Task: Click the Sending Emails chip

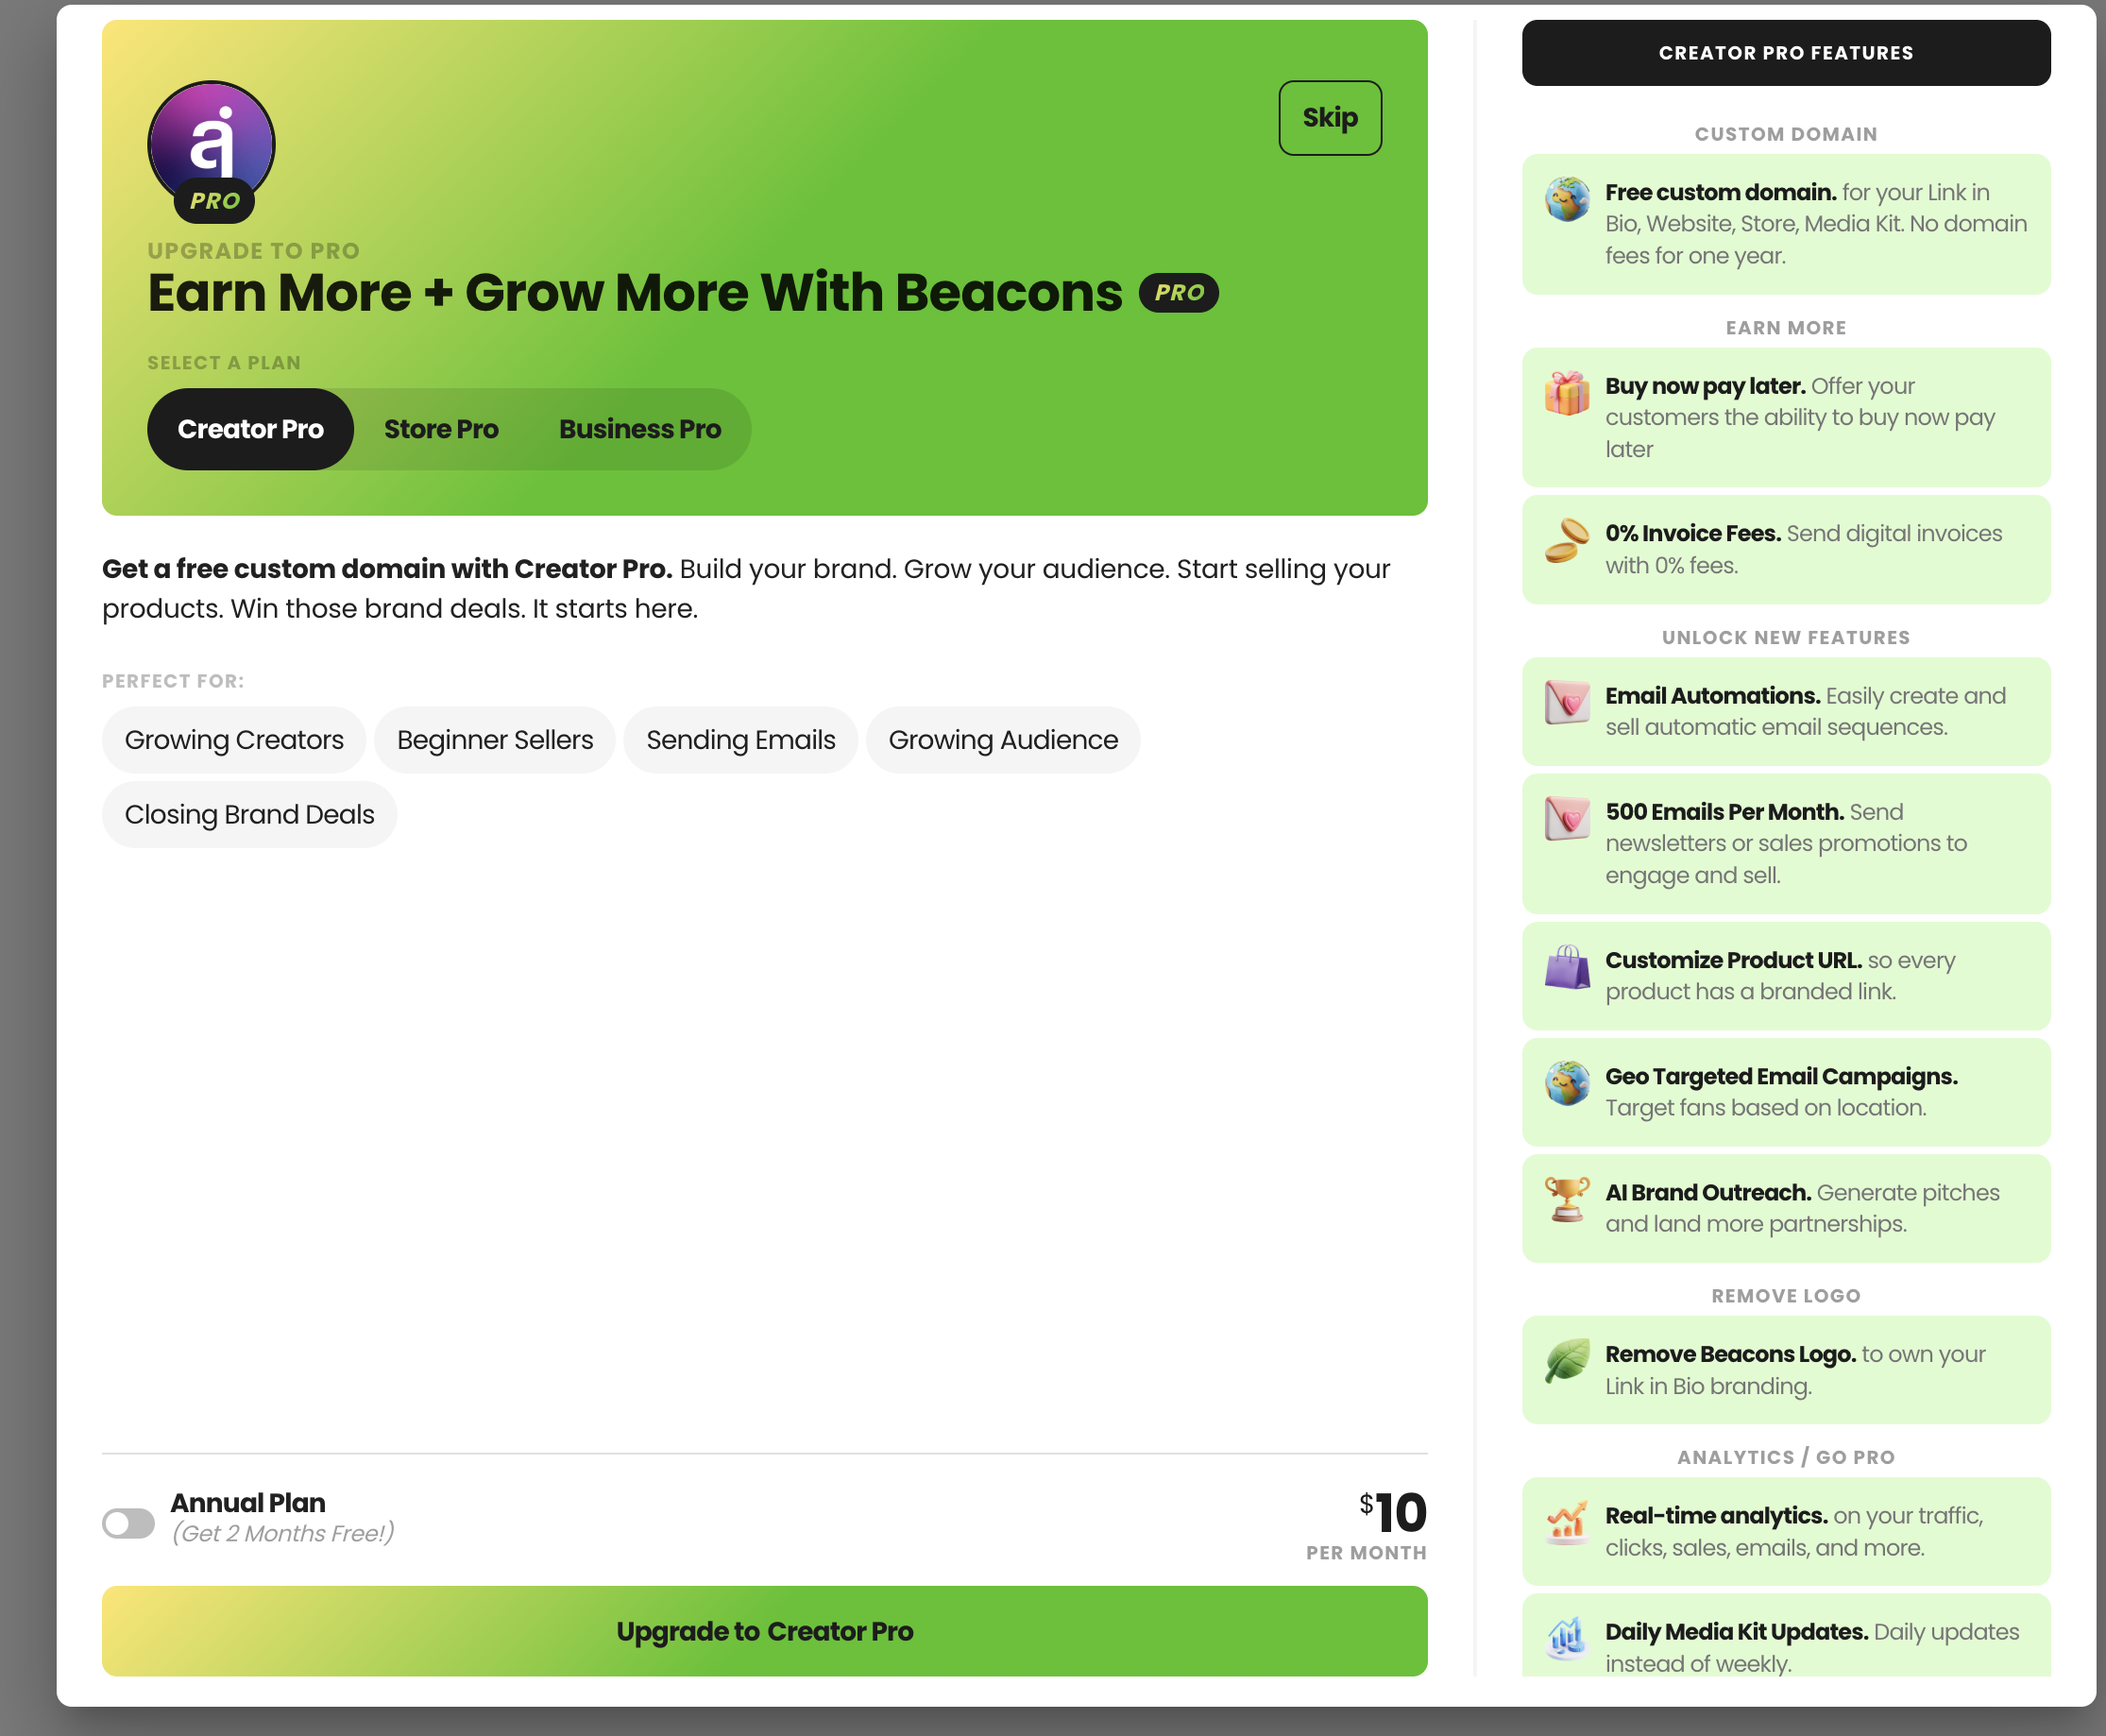Action: 740,740
